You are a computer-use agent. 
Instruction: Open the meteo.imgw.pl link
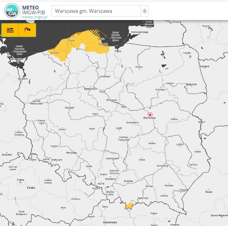34,17
